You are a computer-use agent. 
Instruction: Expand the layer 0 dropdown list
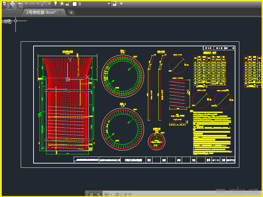point(109,4)
